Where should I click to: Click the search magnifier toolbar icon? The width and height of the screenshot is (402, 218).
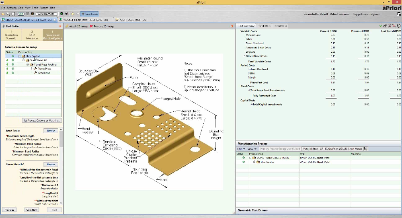click(8, 14)
